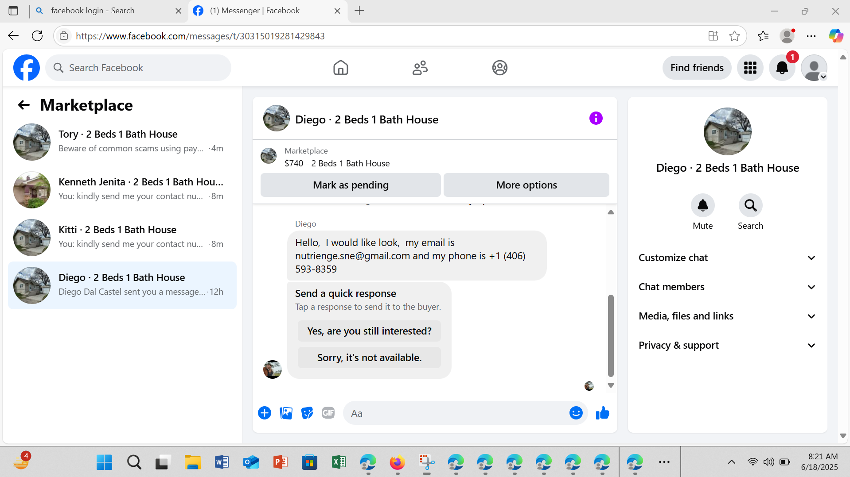This screenshot has height=477, width=850.
Task: Open the Friends icon in top navigation
Action: pos(420,68)
